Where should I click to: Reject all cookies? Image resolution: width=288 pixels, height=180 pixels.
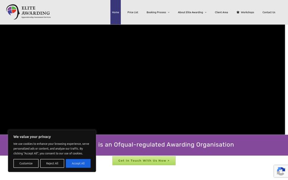tap(52, 163)
